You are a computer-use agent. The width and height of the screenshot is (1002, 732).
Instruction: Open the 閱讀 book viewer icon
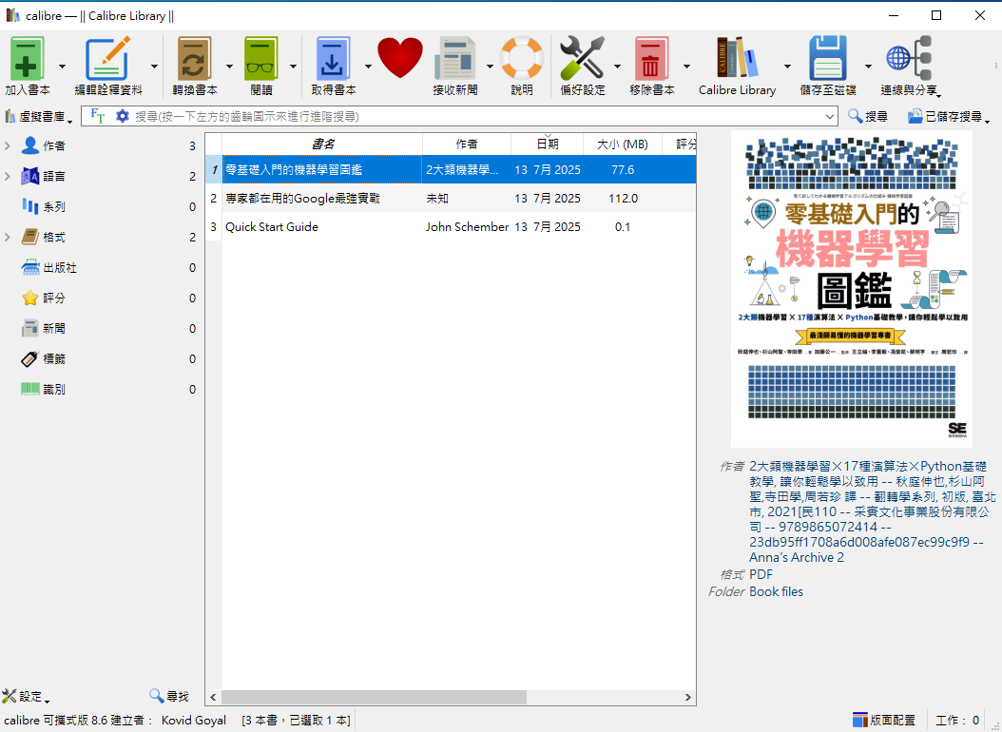261,59
